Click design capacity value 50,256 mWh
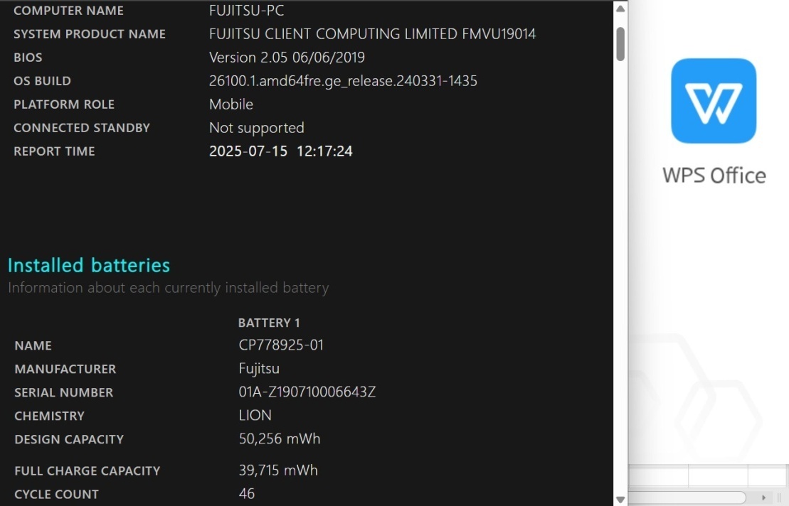This screenshot has width=789, height=506. [x=280, y=438]
